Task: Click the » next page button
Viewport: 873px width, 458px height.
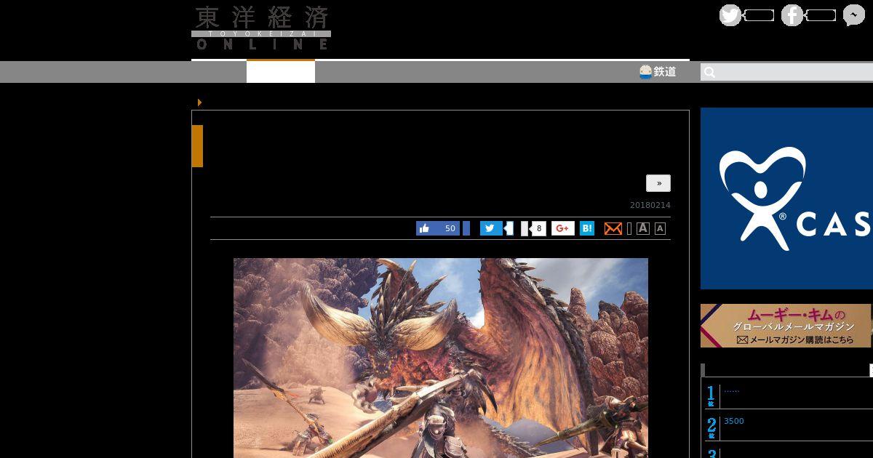Action: tap(658, 183)
